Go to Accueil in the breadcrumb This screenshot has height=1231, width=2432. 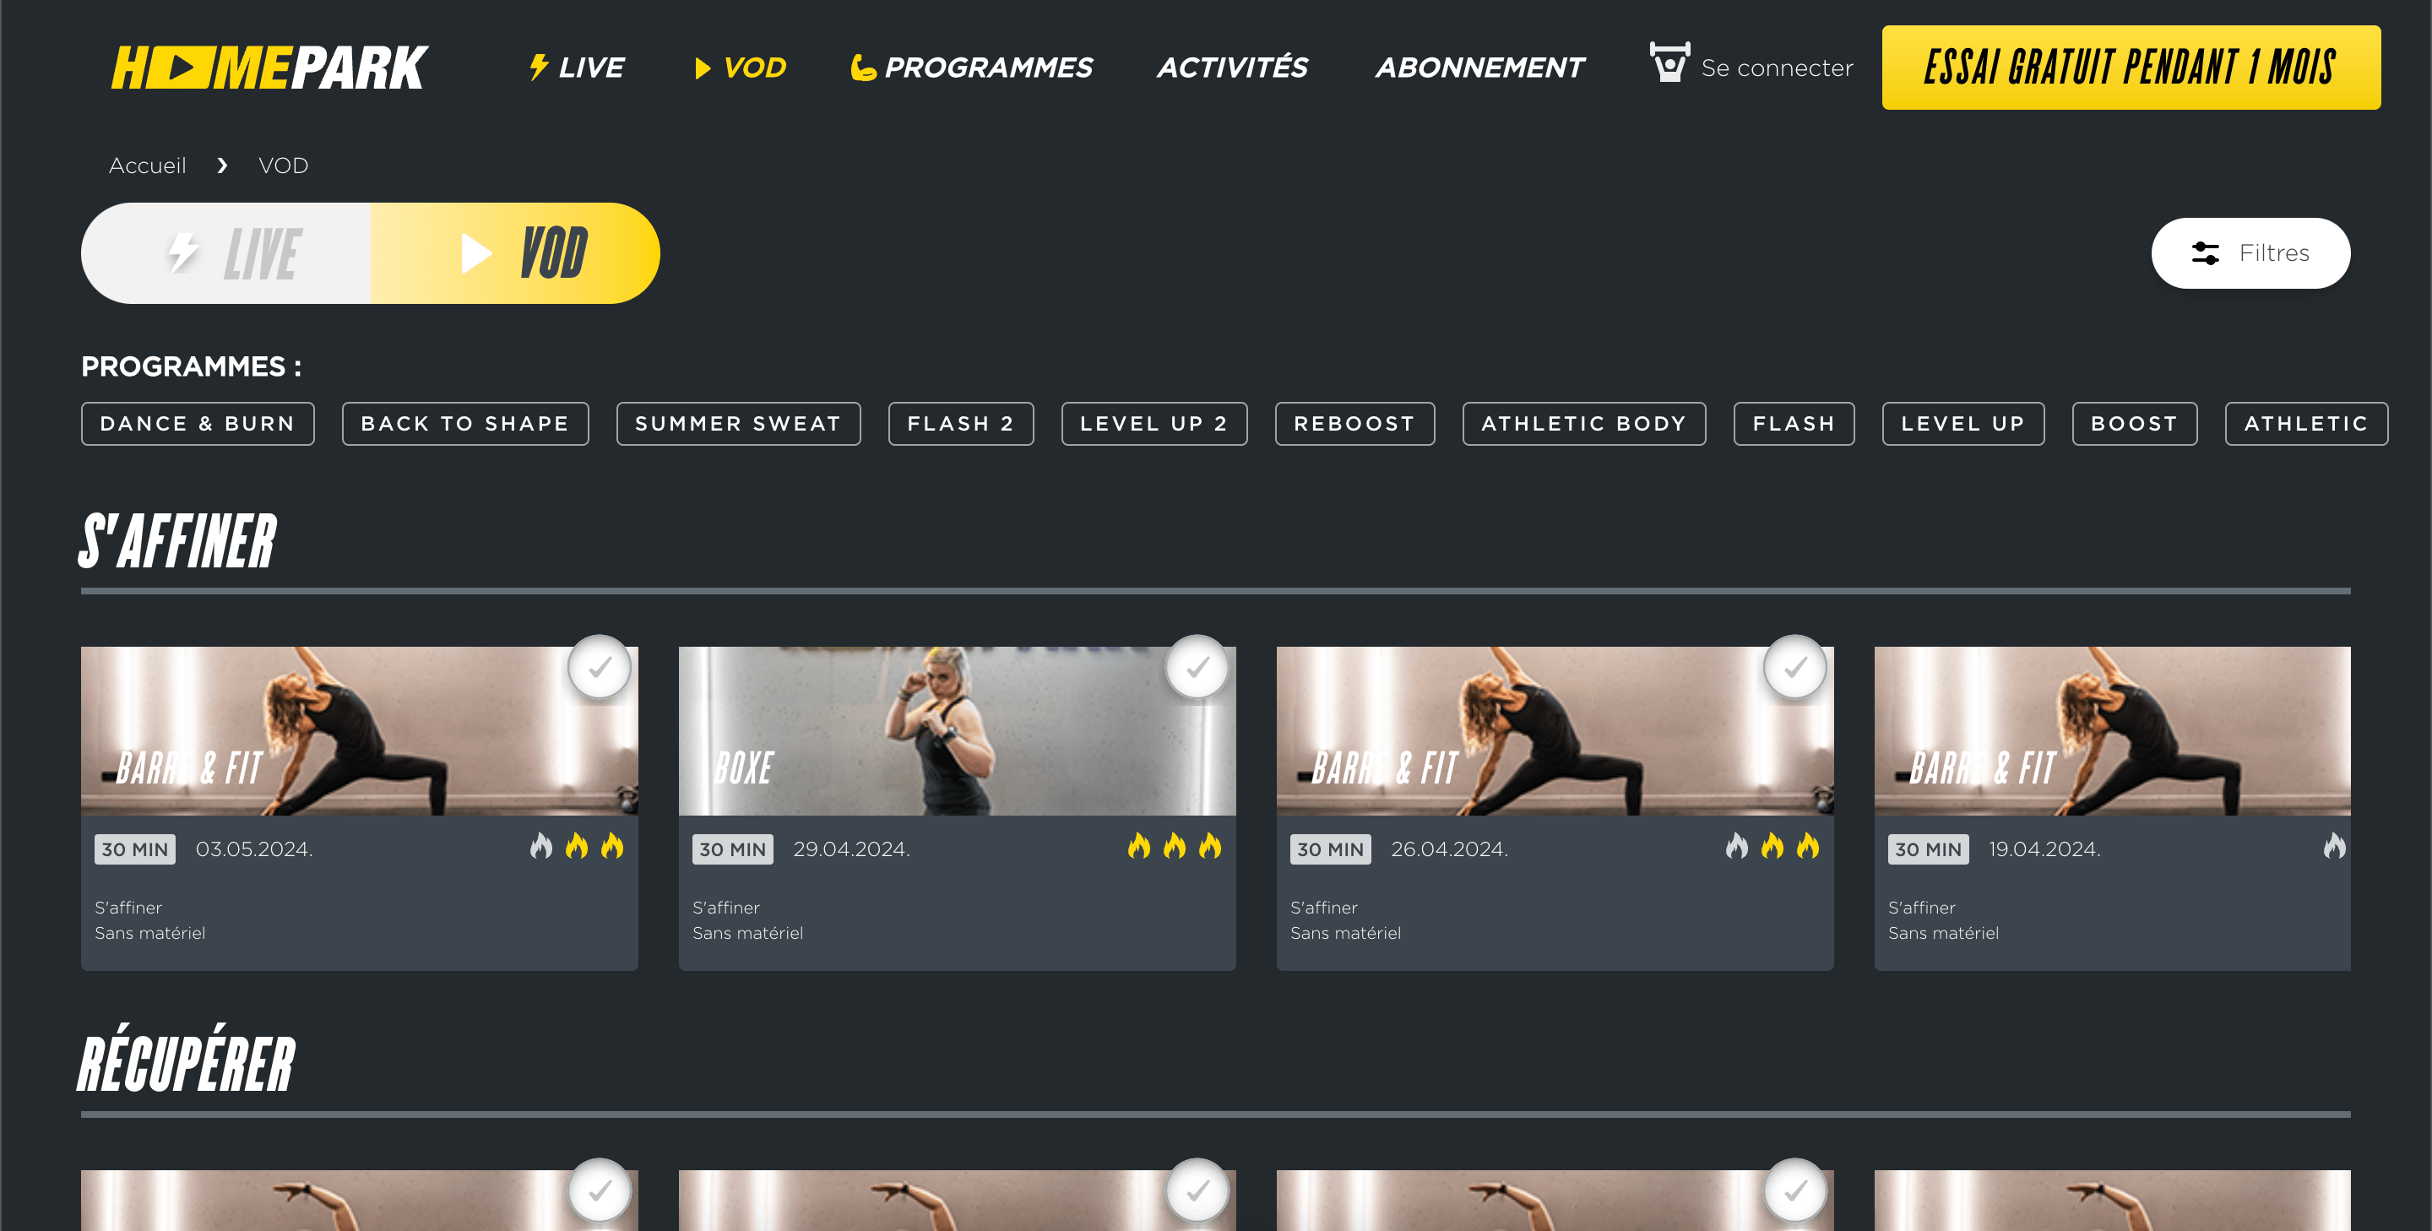click(147, 165)
